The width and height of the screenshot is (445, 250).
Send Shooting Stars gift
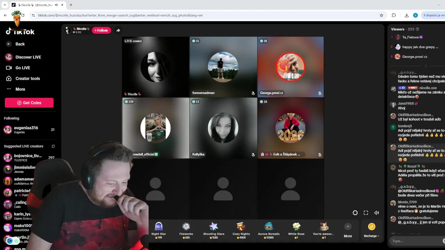[213, 231]
